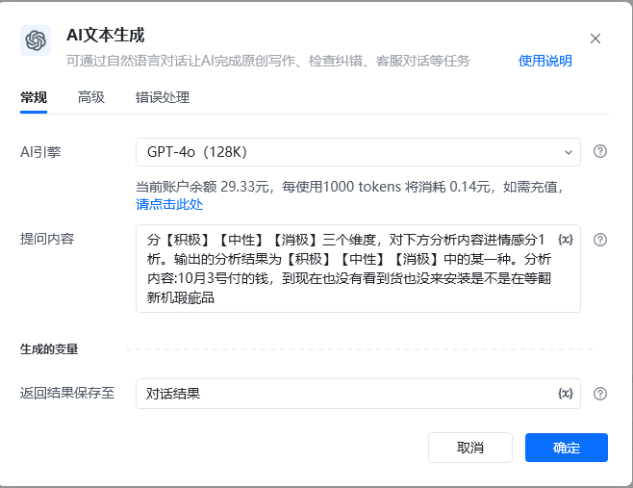Click the dialog title AI文本生成
This screenshot has height=488, width=633.
coord(106,36)
